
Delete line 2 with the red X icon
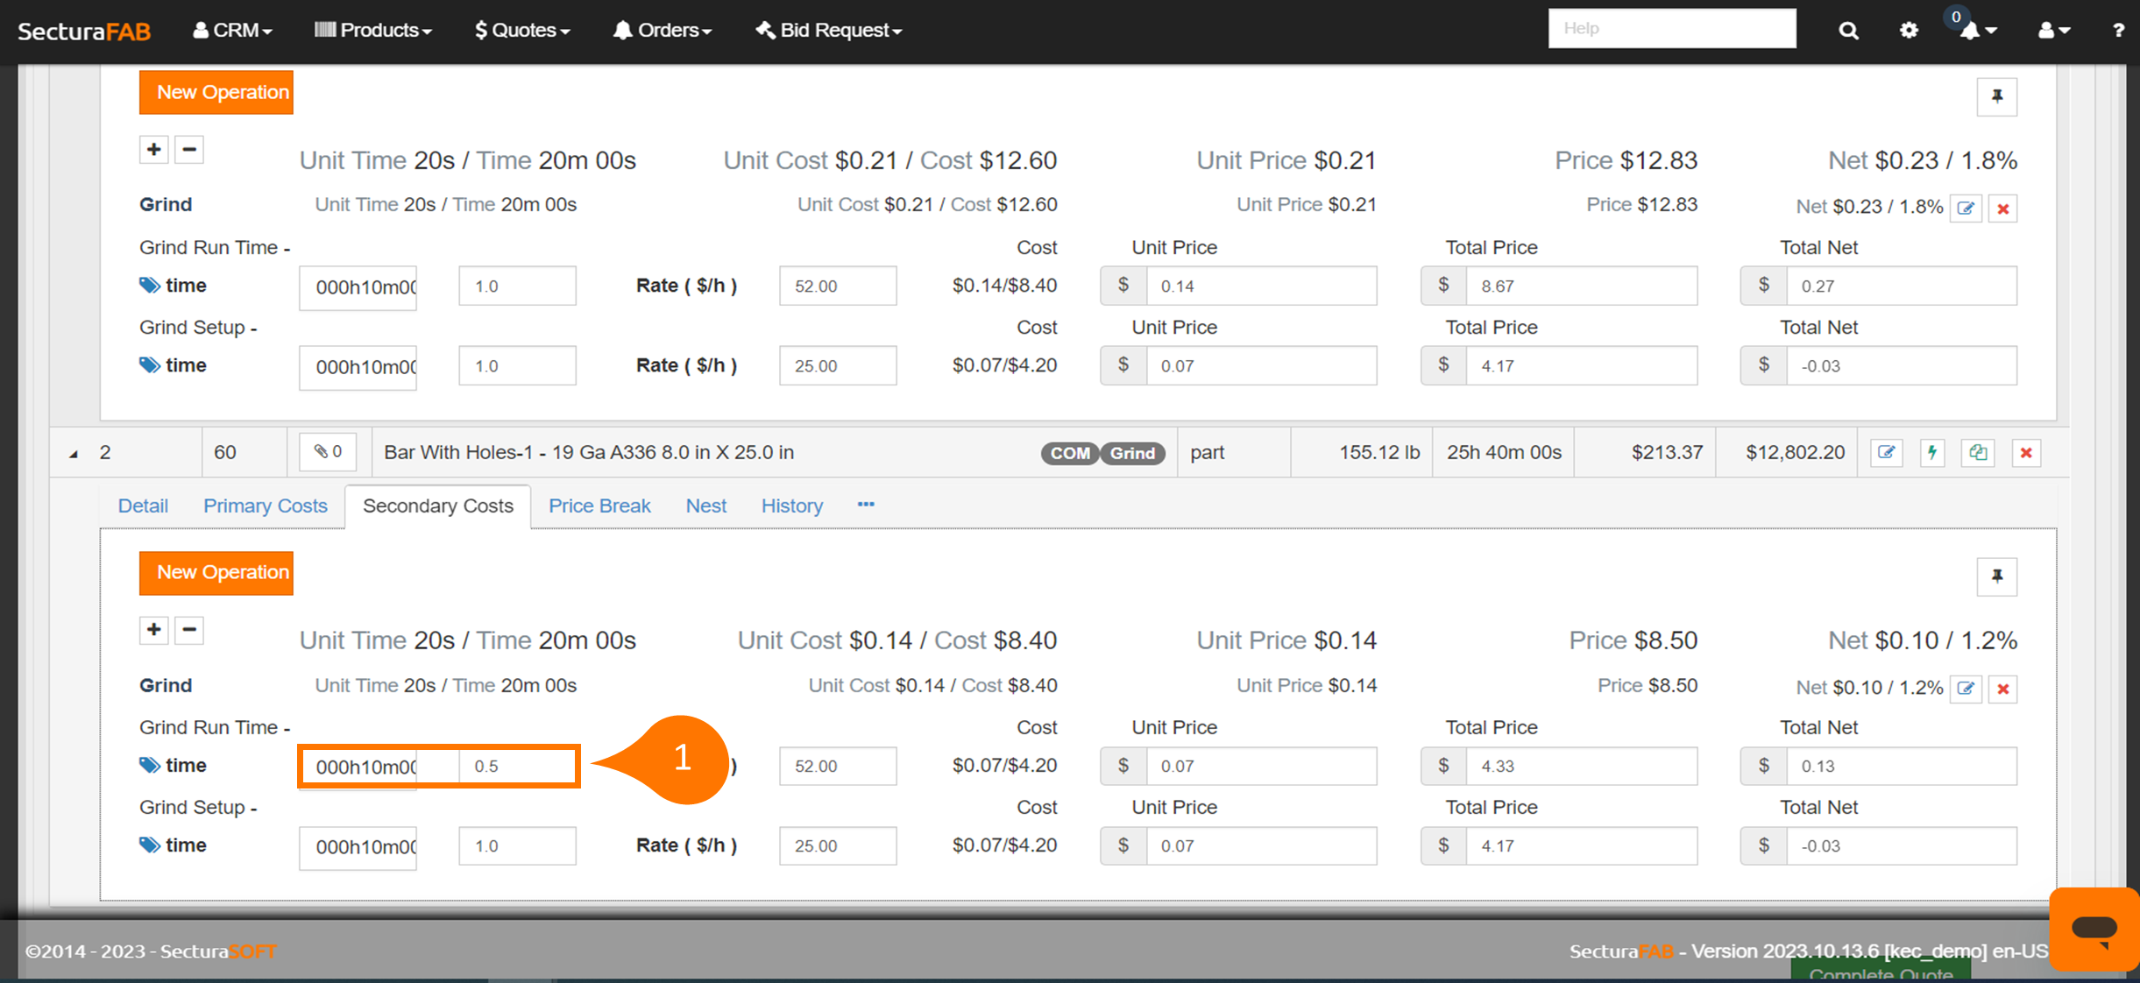[x=2026, y=453]
